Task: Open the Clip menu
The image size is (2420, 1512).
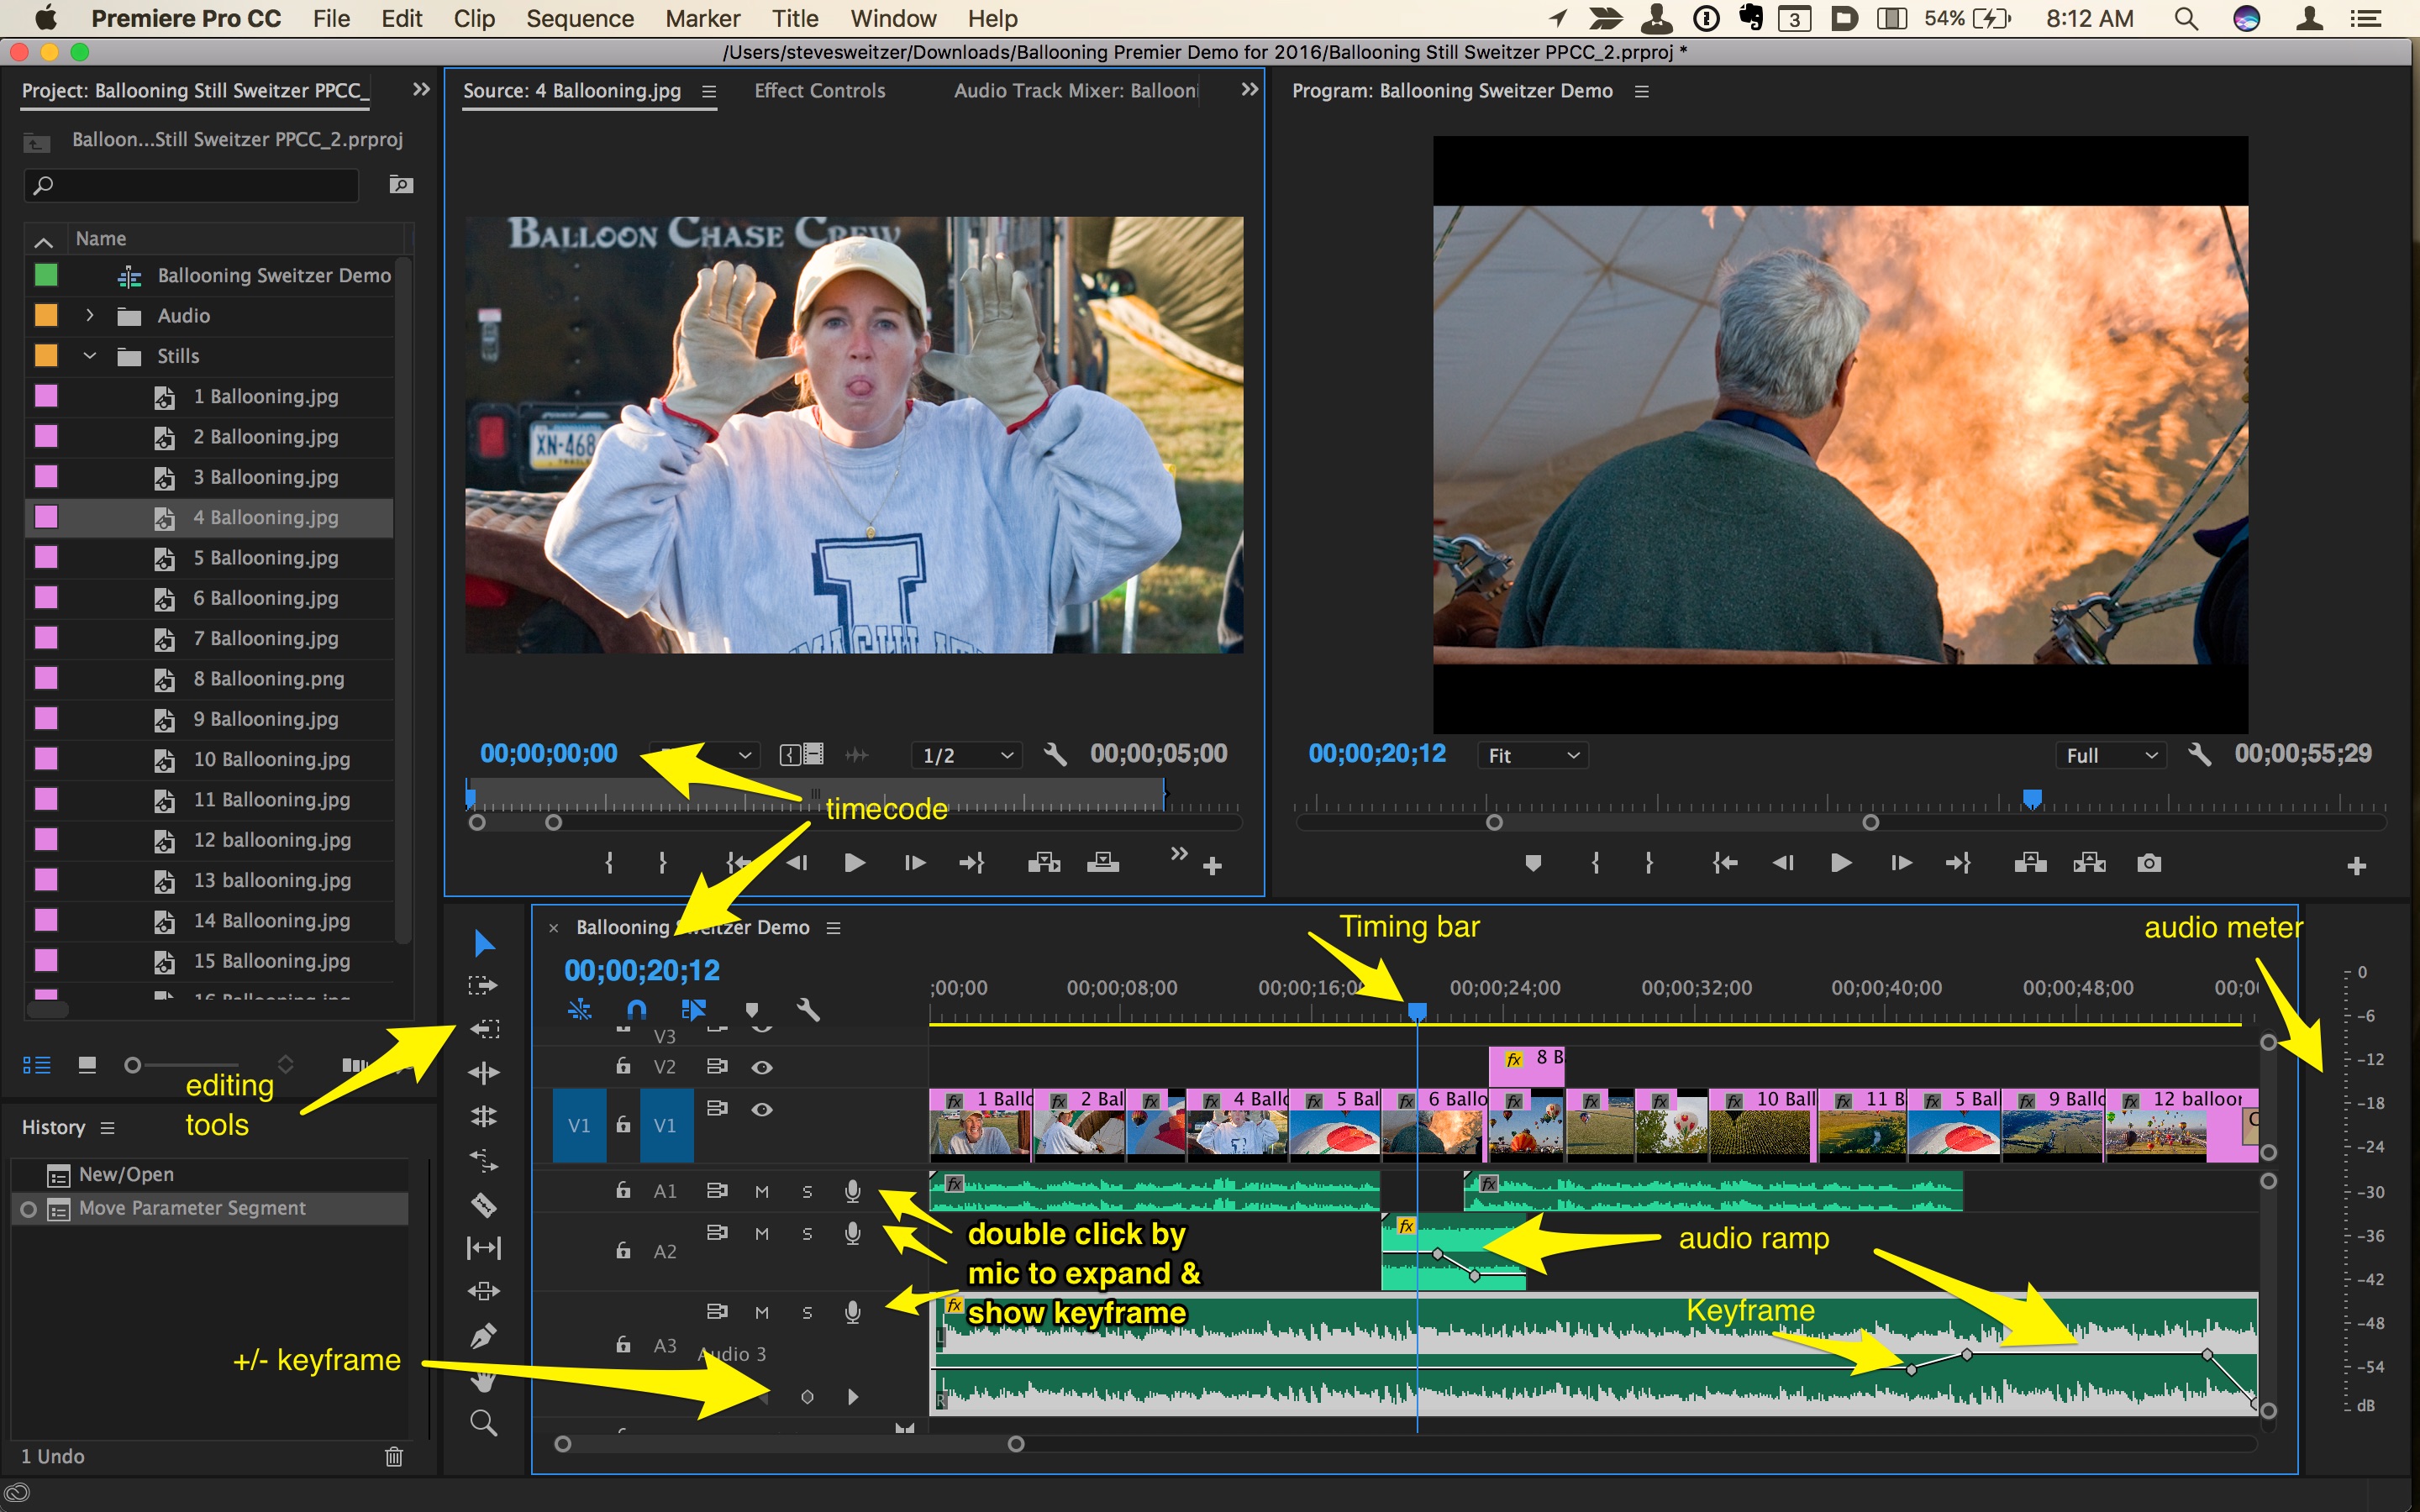Action: (x=474, y=18)
